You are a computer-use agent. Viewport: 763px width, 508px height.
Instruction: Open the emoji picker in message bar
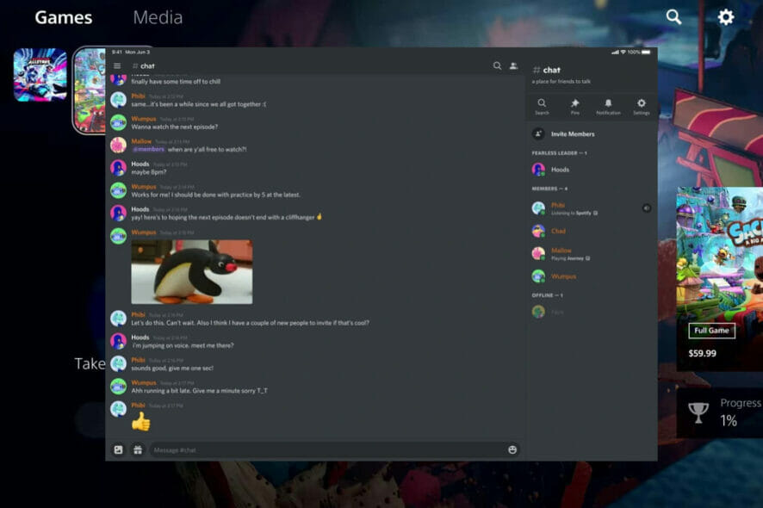pyautogui.click(x=512, y=449)
